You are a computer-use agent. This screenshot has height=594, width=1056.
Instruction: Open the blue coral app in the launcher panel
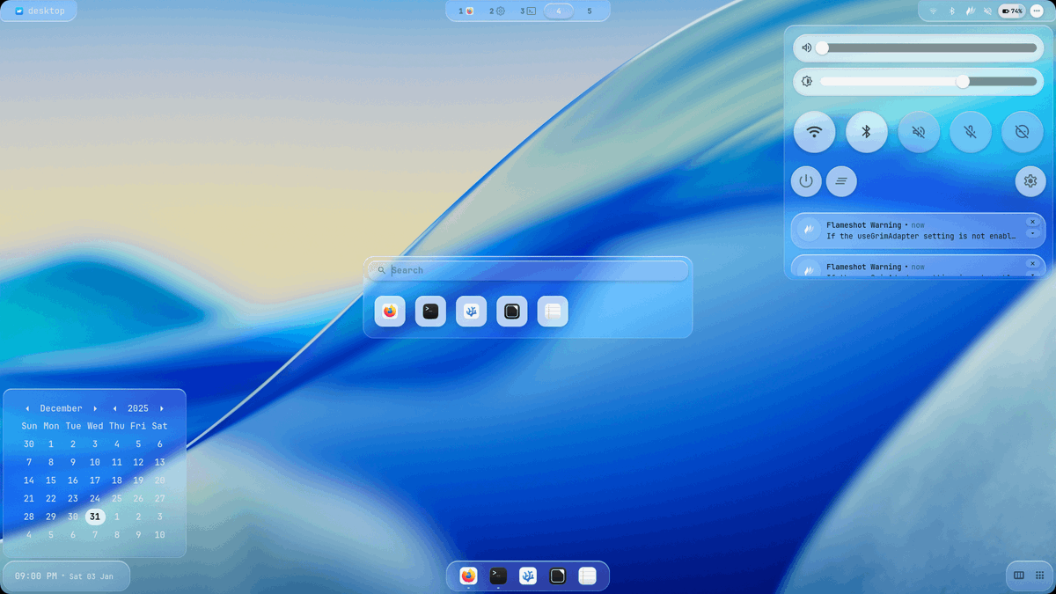coord(471,312)
